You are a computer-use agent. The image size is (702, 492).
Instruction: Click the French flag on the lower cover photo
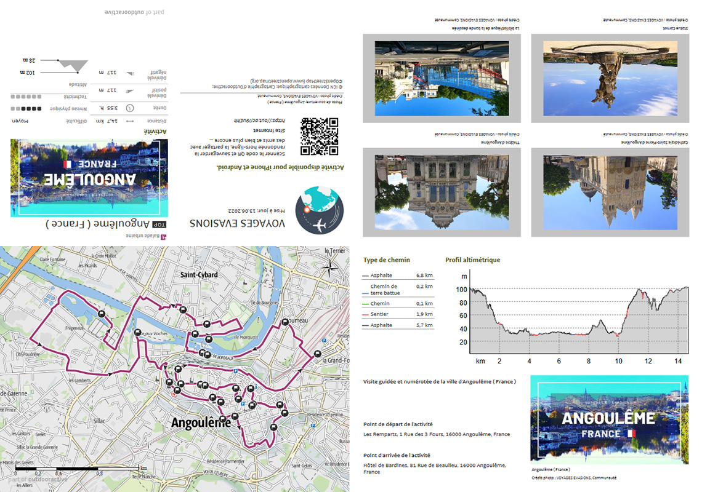pos(631,434)
